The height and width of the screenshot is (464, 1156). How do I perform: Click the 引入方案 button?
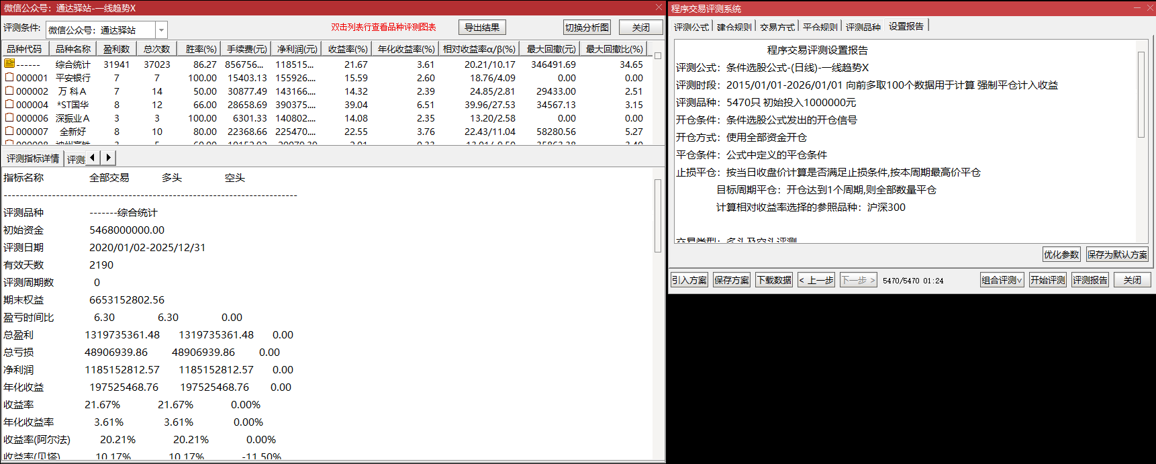point(689,280)
